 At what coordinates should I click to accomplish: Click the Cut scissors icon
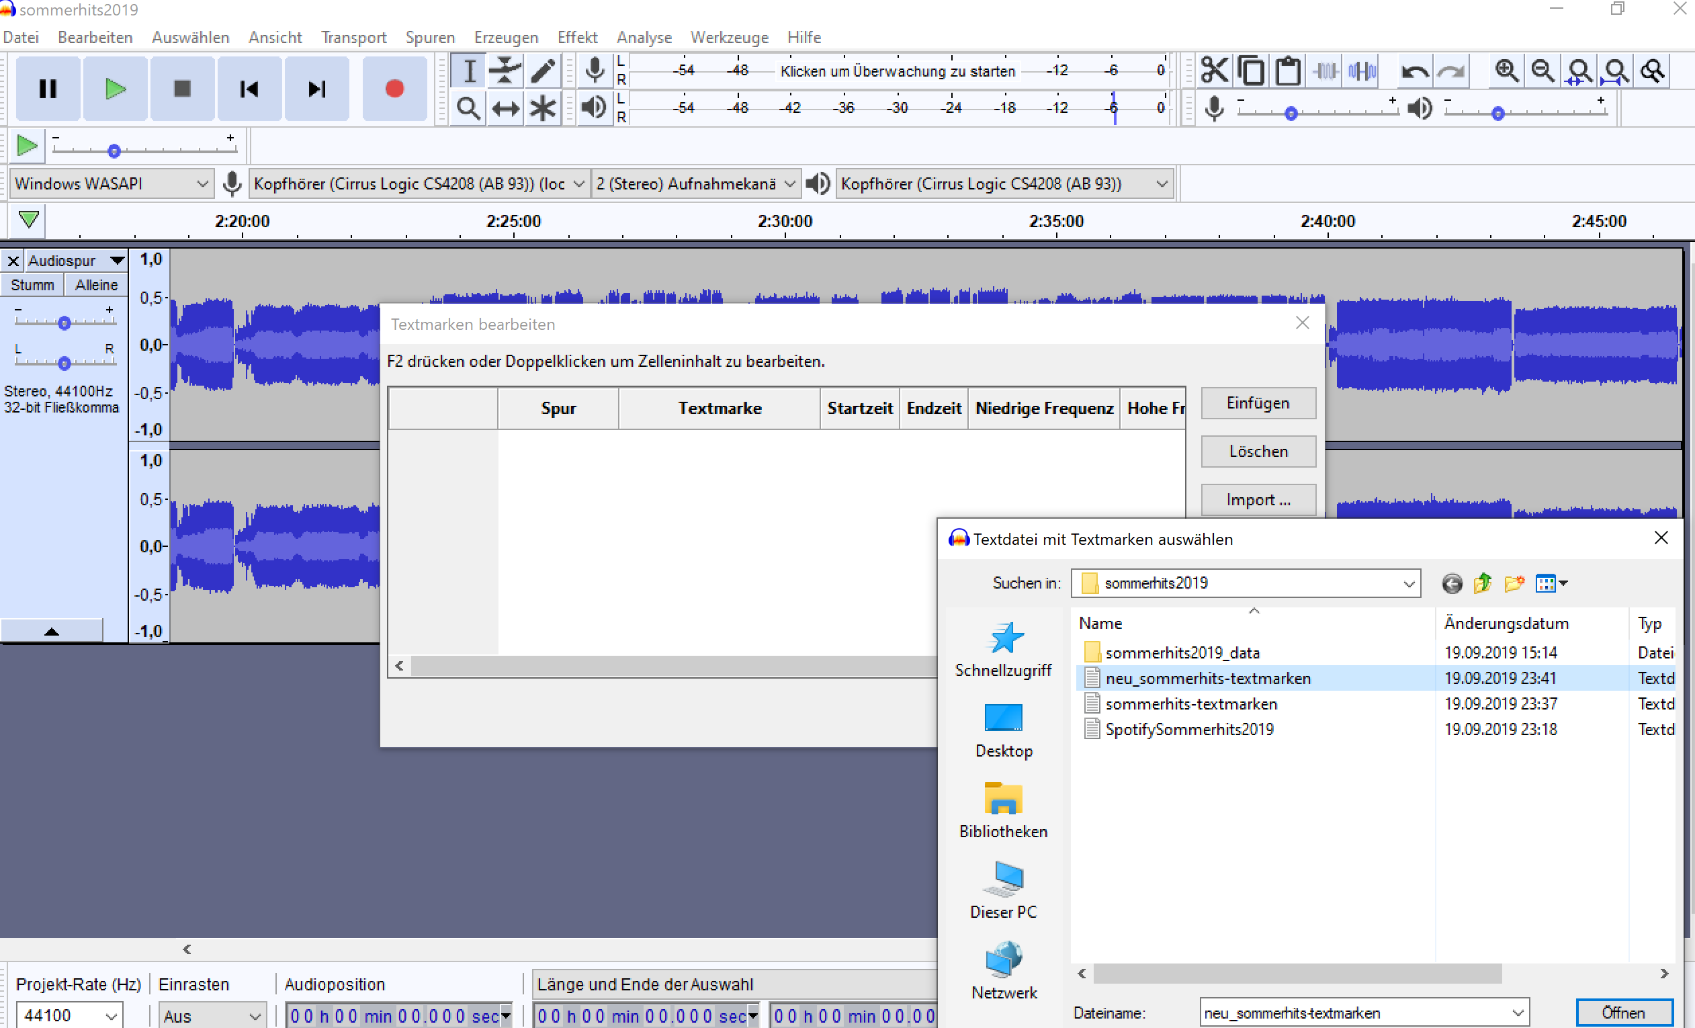click(x=1214, y=71)
